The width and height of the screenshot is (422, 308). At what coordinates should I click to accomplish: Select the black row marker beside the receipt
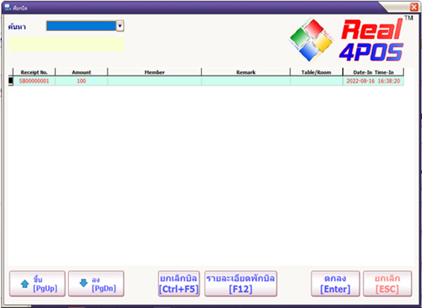pos(11,81)
